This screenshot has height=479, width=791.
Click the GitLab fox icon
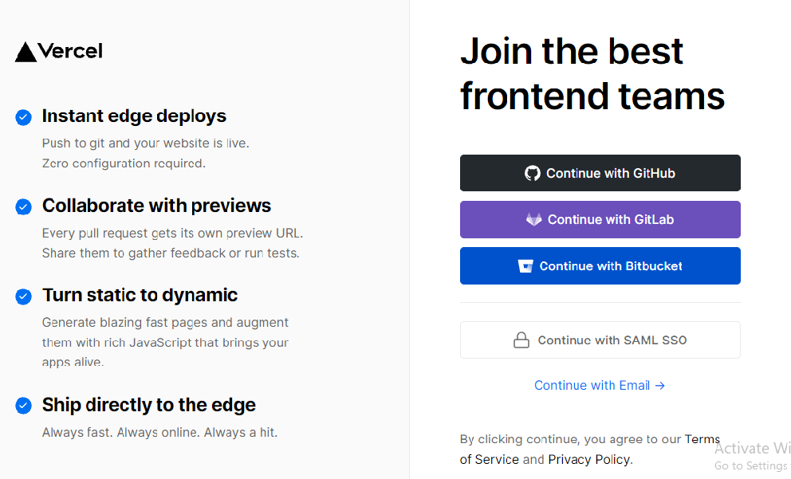pos(533,219)
